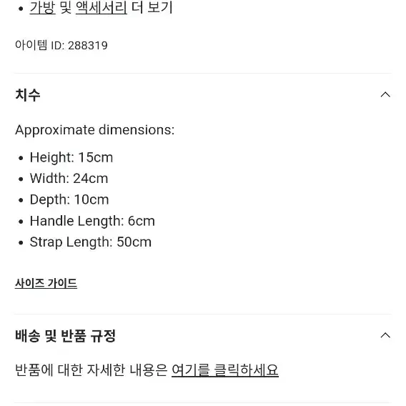The image size is (406, 406).
Task: Click the bullet before Height entry
Action: pyautogui.click(x=21, y=158)
